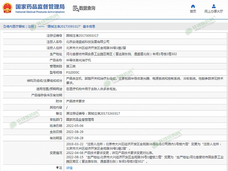This screenshot has width=228, height=171.
Task: Open the 数据查询 search icon
Action: coord(76,9)
